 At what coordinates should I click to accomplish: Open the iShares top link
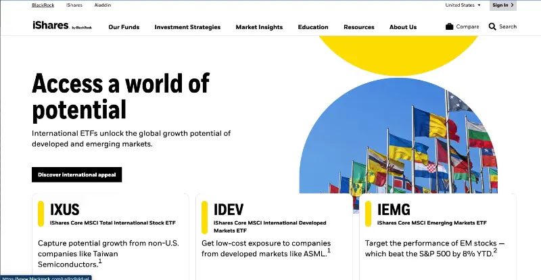[x=74, y=5]
